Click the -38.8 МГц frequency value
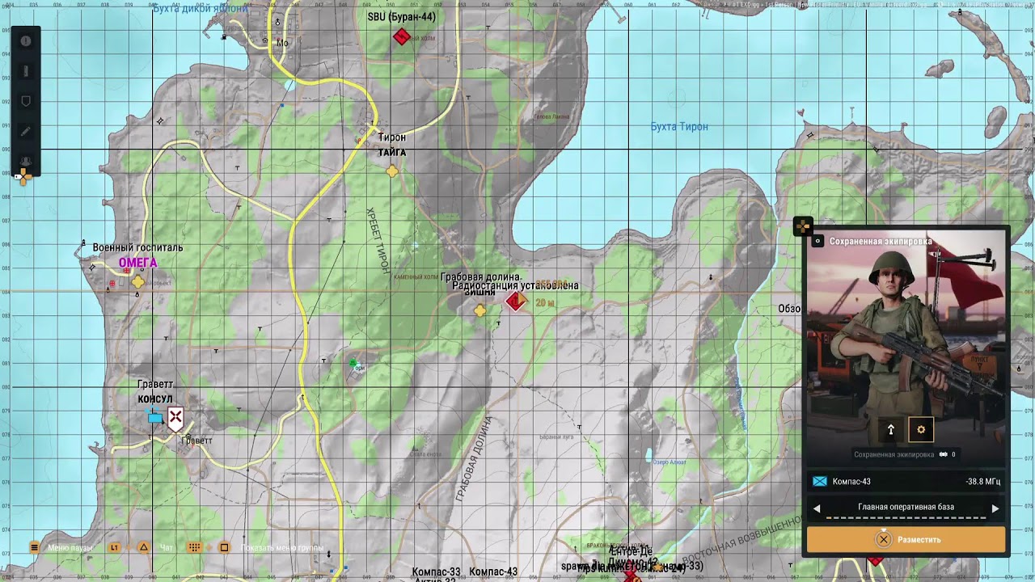The height and width of the screenshot is (582, 1035). (982, 482)
